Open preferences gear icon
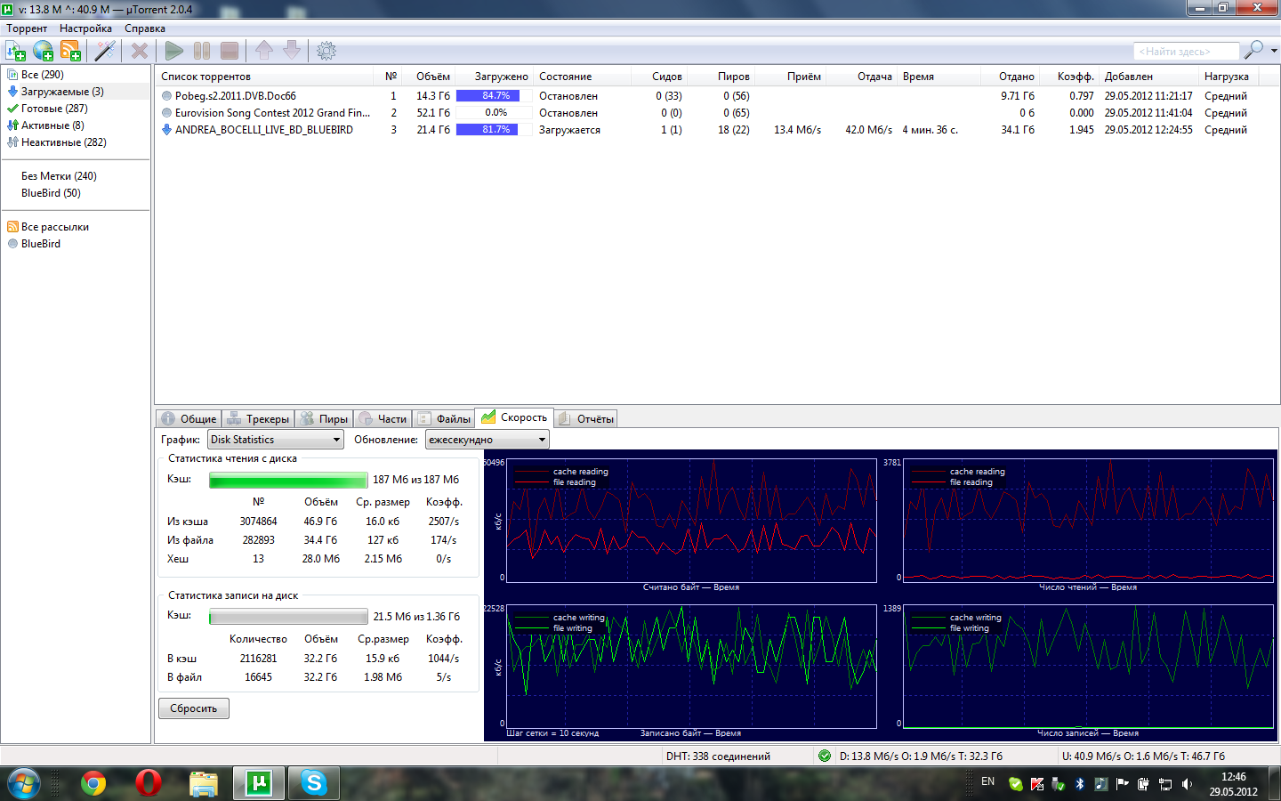1281x801 pixels. click(326, 51)
